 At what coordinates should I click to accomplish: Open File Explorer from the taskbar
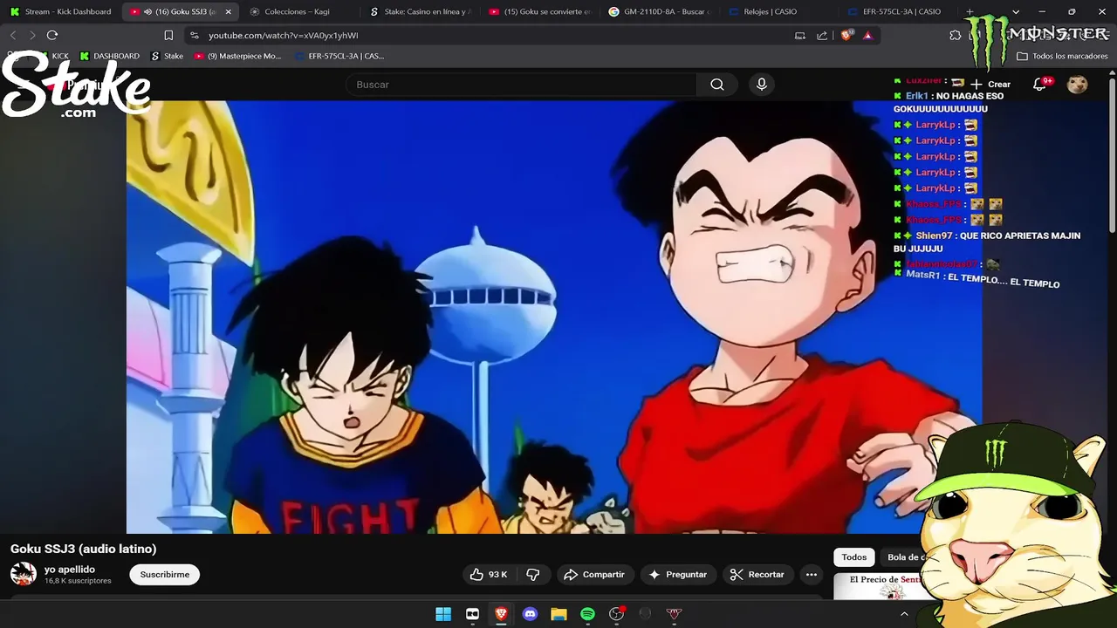pyautogui.click(x=558, y=614)
